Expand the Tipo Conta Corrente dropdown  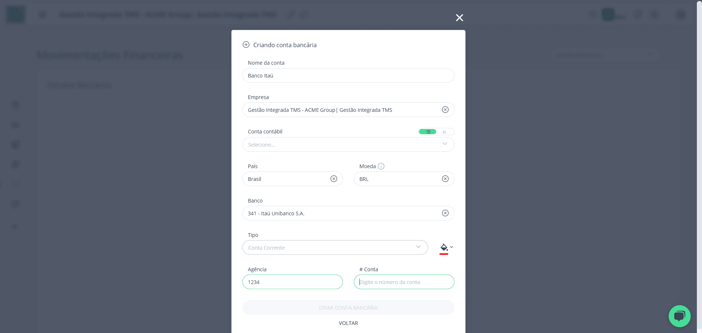[335, 247]
